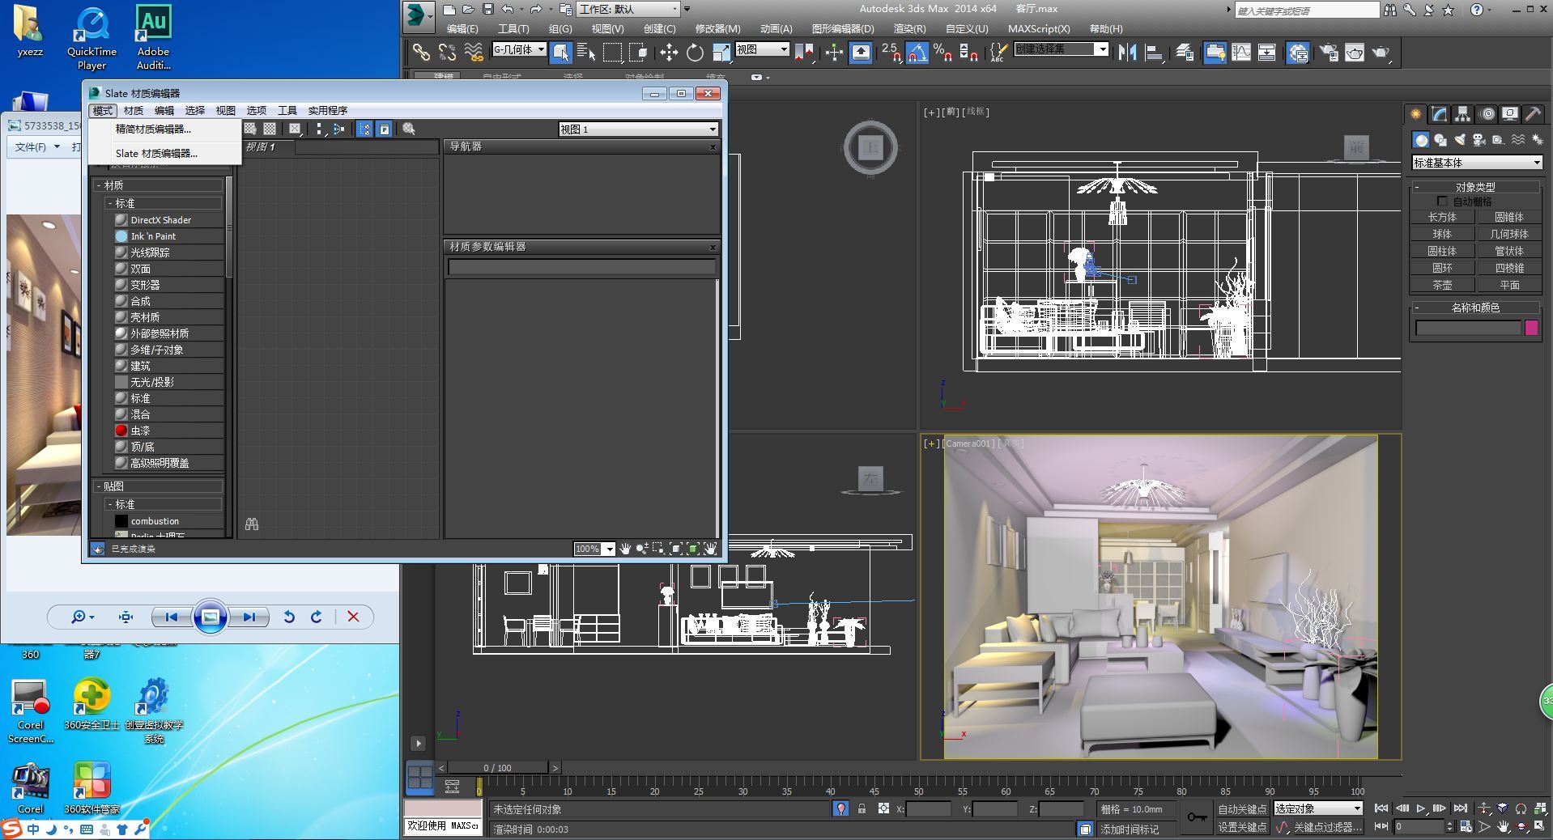Toggle 自动关键点 auto key mode

1242,809
